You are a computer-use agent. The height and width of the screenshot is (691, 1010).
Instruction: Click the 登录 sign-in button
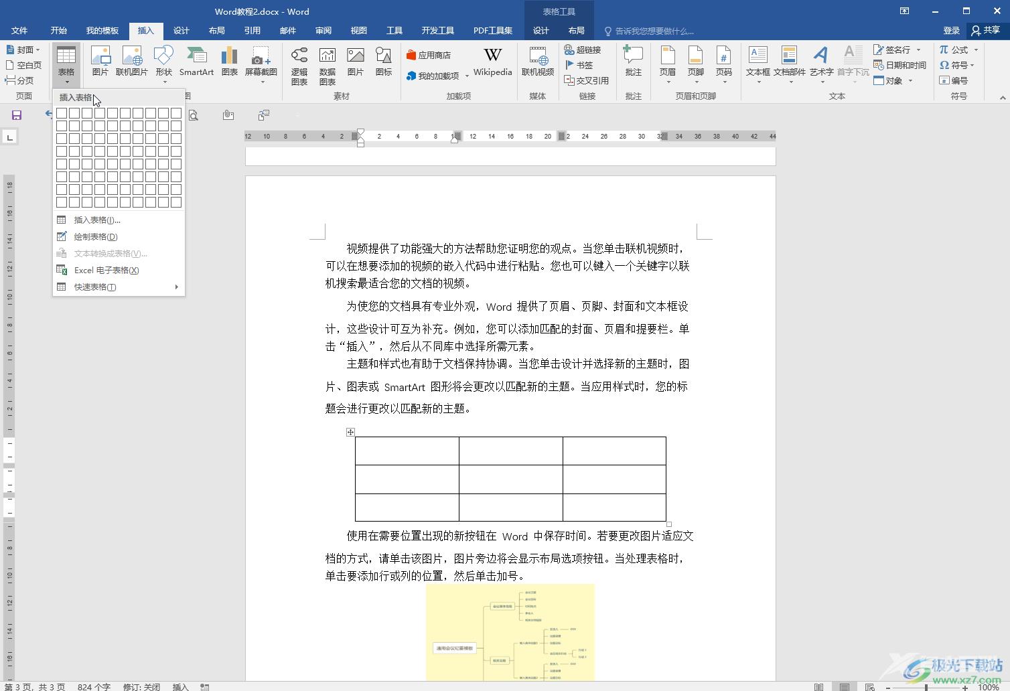(x=952, y=30)
